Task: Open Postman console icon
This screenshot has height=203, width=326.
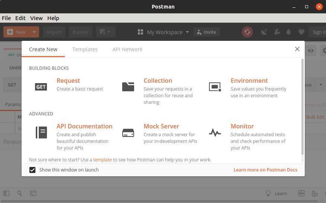Action: click(x=33, y=193)
